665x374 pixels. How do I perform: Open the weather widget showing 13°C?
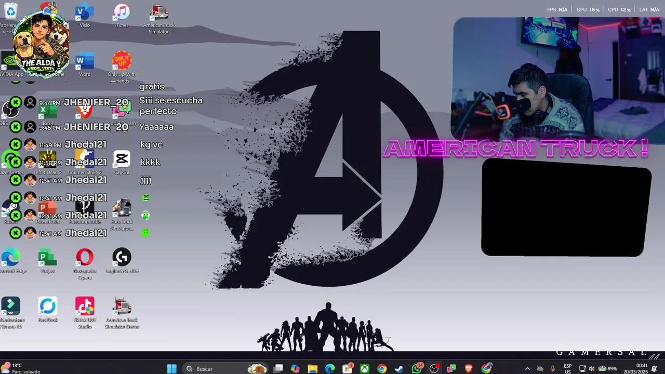(21, 369)
